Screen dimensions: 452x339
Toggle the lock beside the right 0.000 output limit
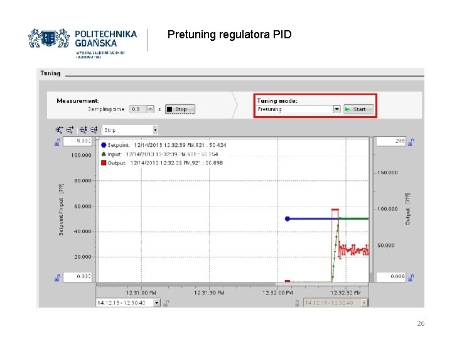tap(411, 277)
